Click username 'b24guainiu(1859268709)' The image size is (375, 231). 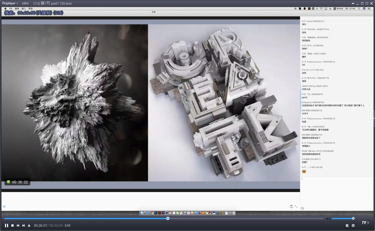(313, 102)
